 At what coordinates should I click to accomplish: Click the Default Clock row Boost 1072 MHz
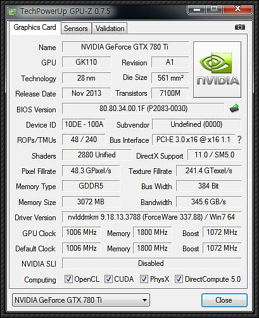[222, 248]
